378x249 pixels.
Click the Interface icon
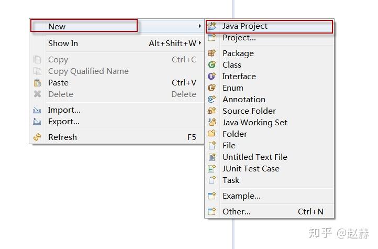[x=212, y=77]
